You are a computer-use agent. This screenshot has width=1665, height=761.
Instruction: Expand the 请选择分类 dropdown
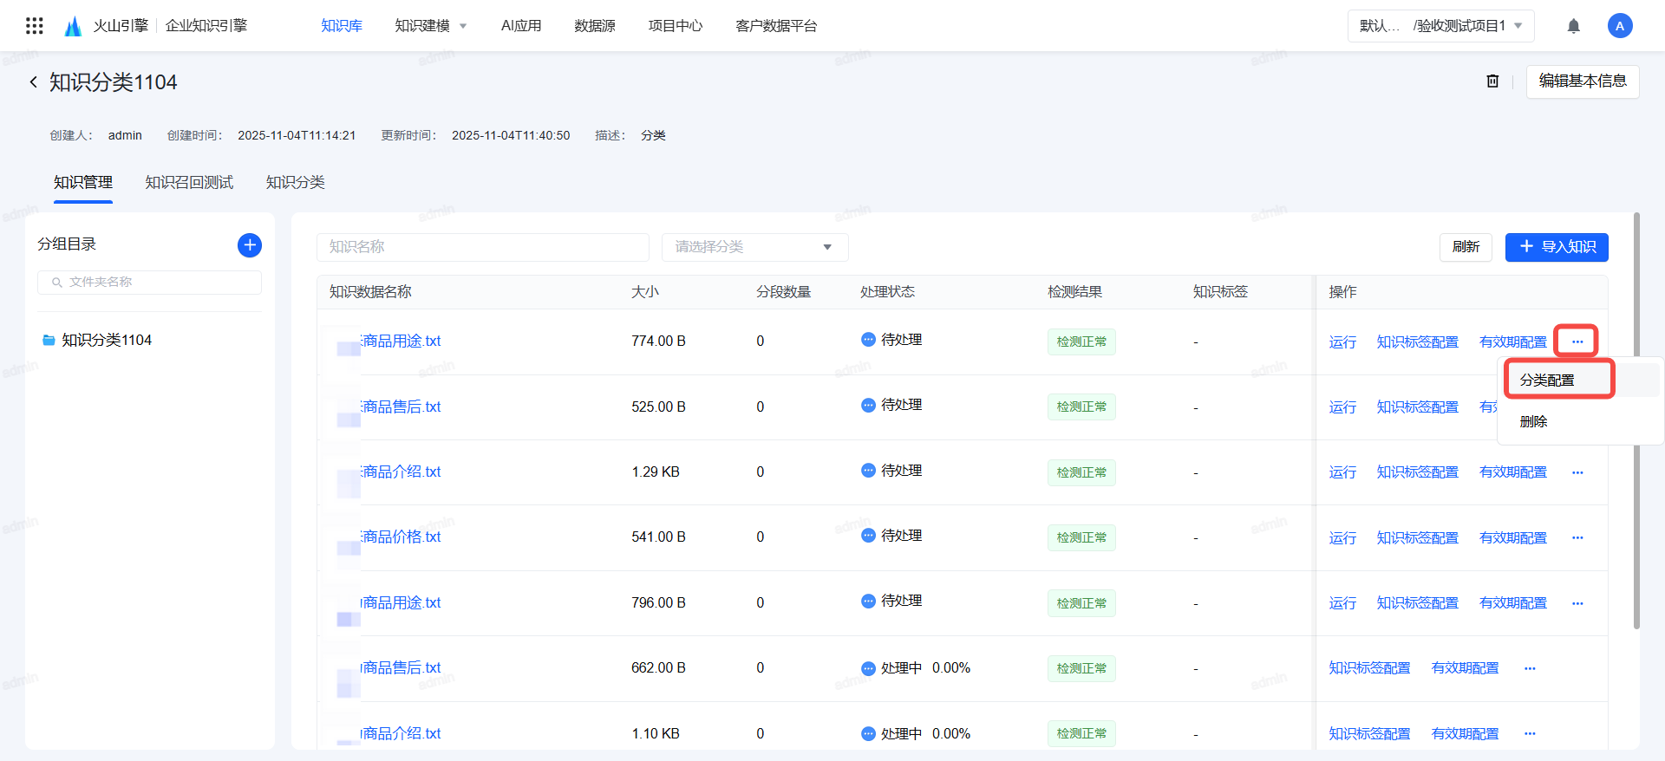click(754, 247)
